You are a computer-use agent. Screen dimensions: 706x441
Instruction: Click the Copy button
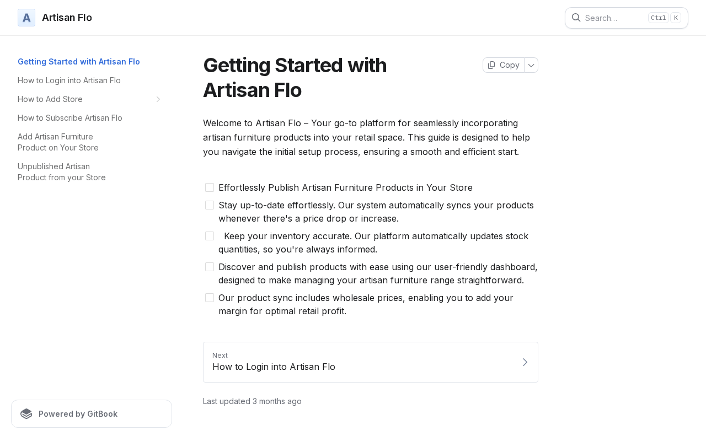coord(504,65)
